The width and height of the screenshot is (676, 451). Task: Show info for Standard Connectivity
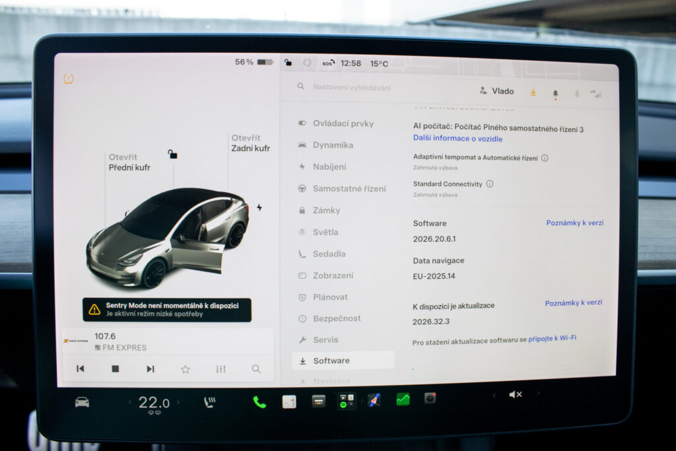tap(490, 184)
